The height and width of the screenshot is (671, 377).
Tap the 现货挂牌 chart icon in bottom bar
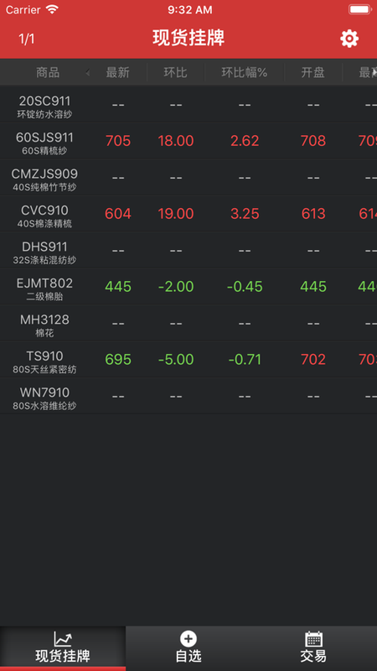[63, 639]
